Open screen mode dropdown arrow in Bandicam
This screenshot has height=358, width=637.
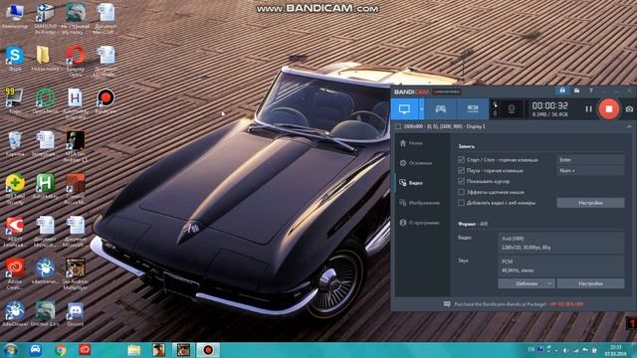(x=421, y=108)
